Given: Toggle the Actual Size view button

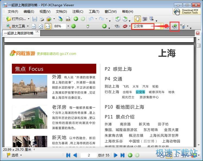Looking at the screenshot, I should point(34,26).
